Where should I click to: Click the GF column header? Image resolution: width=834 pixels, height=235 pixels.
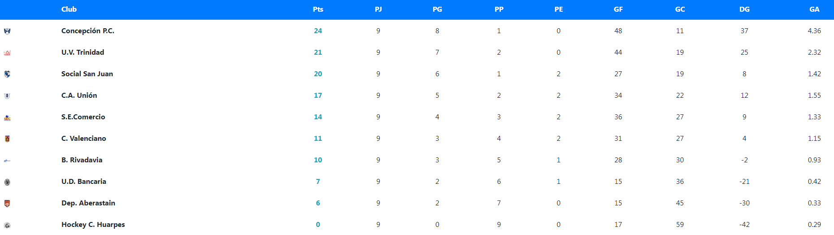[x=618, y=9]
